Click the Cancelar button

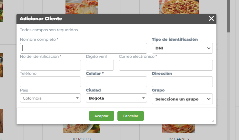point(130,116)
